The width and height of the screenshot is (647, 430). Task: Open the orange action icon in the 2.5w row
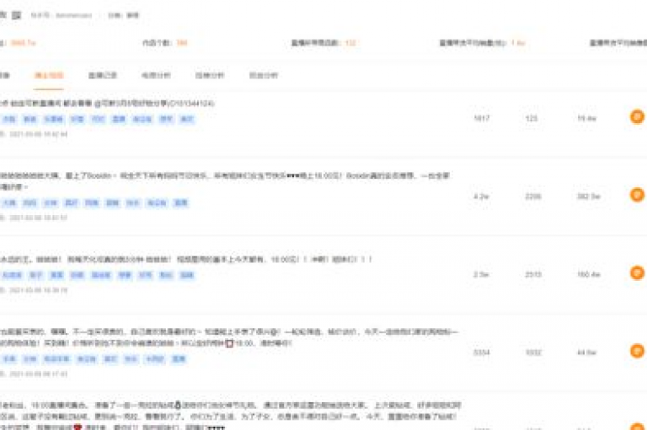[x=637, y=273]
